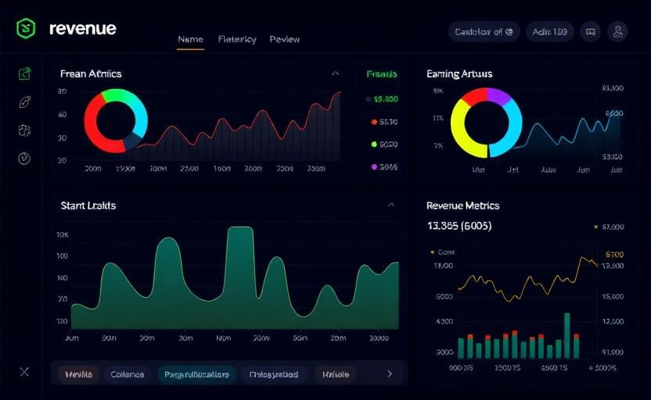Switch to the Peview tab
Screen dimensions: 651x400
(x=284, y=39)
